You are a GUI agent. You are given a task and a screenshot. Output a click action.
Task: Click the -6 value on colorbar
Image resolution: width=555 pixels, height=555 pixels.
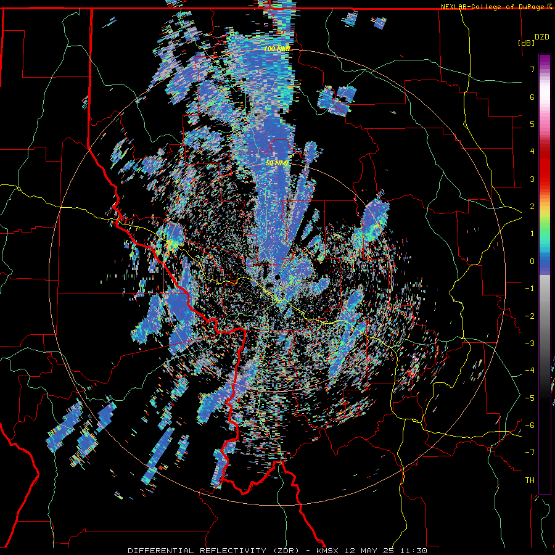coord(530,425)
